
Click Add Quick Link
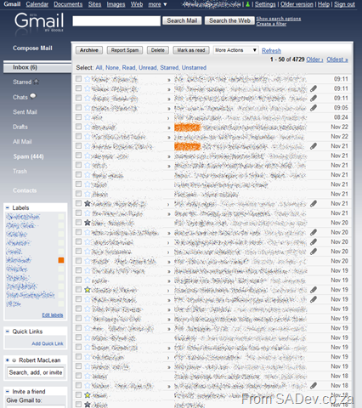coord(48,343)
